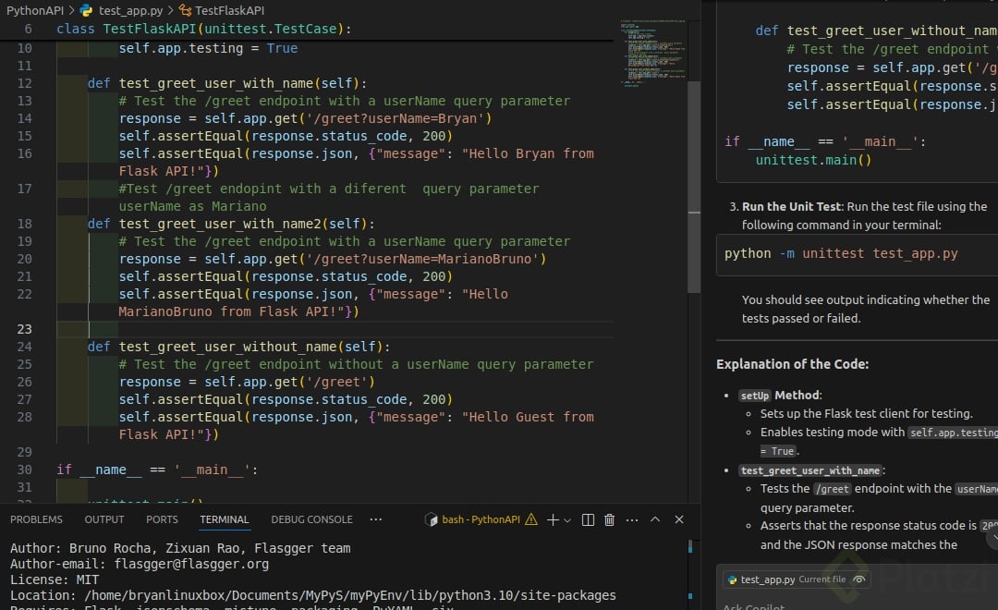The height and width of the screenshot is (610, 998).
Task: Kill the terminal using the trash icon
Action: click(609, 520)
